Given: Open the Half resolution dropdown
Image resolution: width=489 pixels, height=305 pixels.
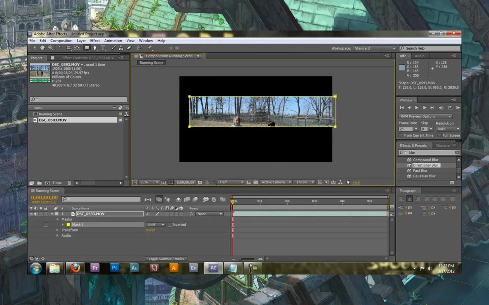Looking at the screenshot, I should click(x=231, y=182).
